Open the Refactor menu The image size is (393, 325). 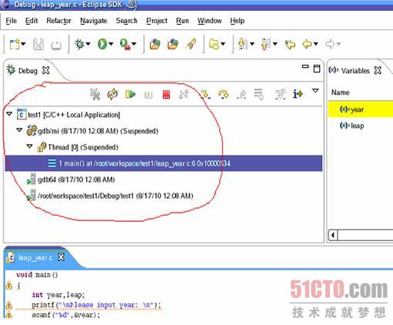click(x=58, y=21)
